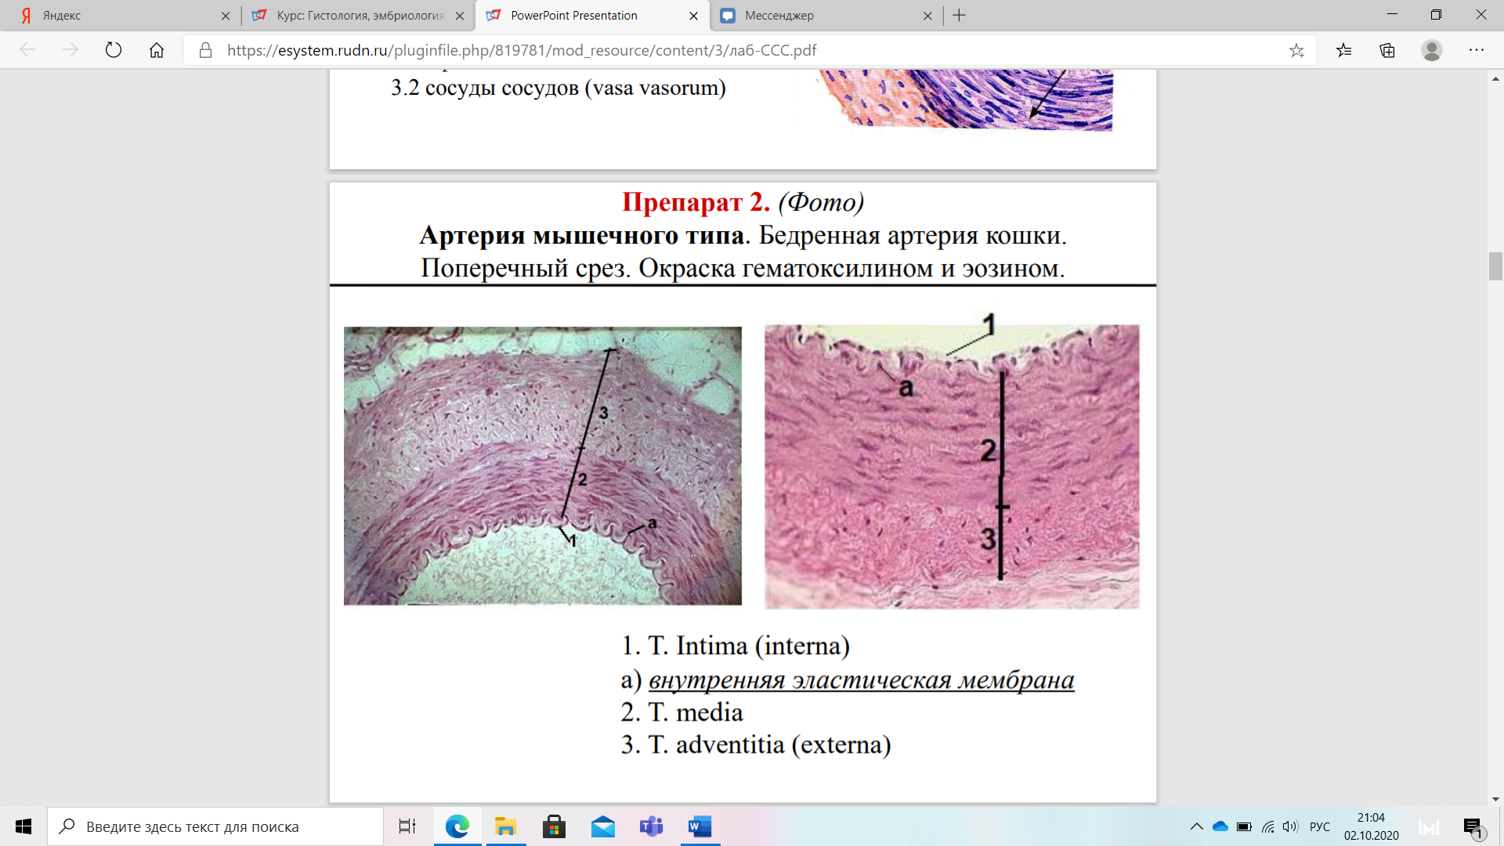Screen dimensions: 1504x846
Task: Open volume control tray icon
Action: point(1290,826)
